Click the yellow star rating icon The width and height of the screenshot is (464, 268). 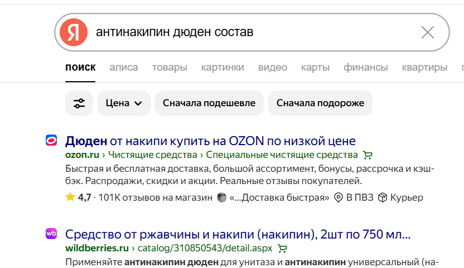click(70, 197)
